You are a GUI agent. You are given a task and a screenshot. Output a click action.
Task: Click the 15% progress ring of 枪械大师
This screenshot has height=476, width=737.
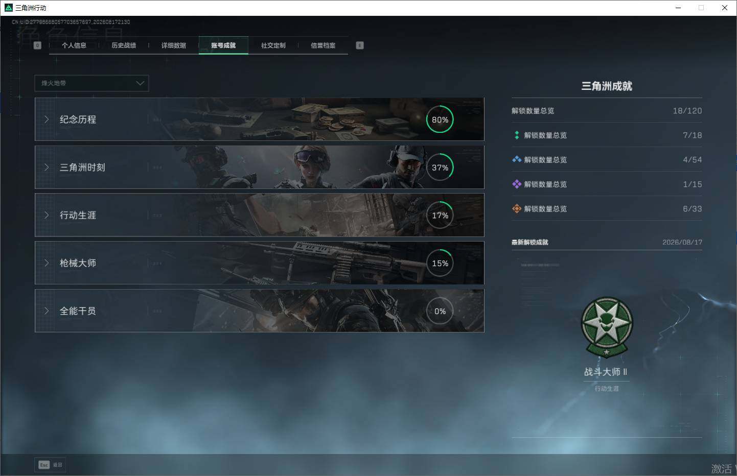(440, 264)
